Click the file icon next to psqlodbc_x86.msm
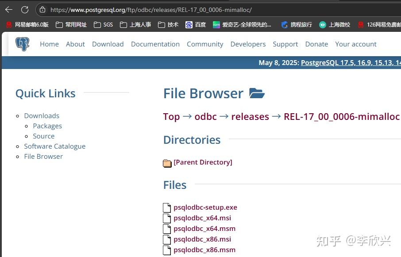This screenshot has height=257, width=401. pyautogui.click(x=167, y=250)
